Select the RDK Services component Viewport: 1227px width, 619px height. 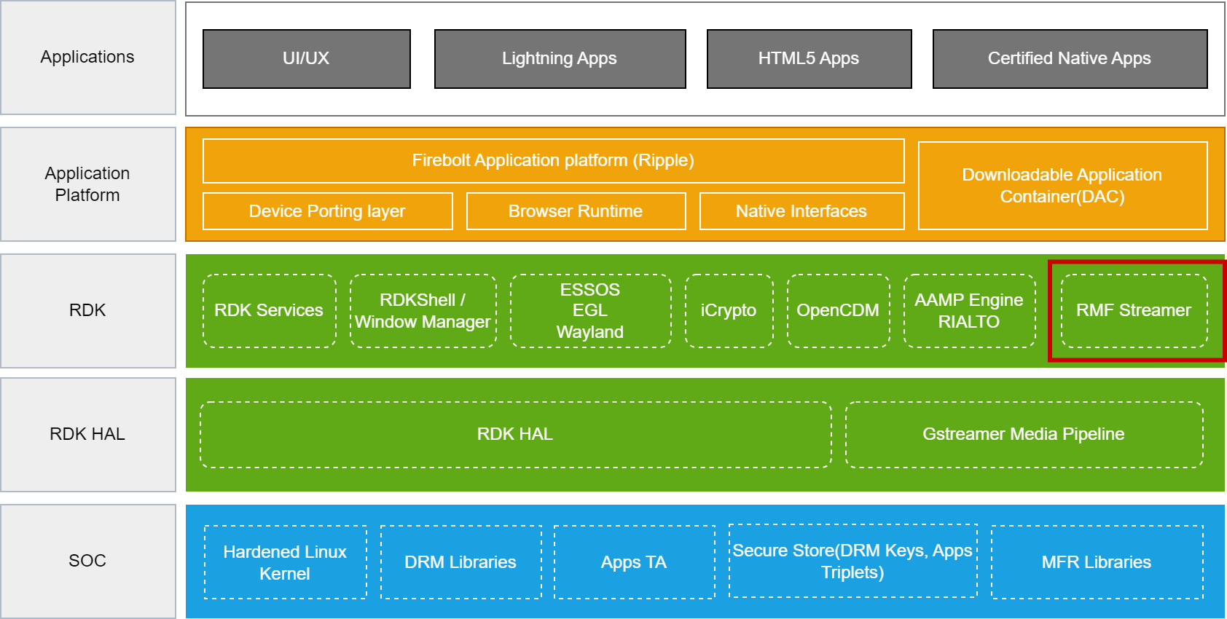point(269,311)
